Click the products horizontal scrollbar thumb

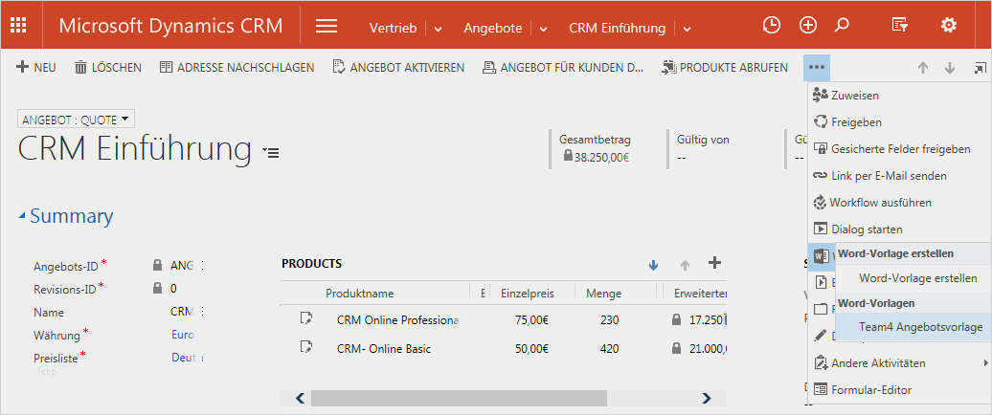459,398
